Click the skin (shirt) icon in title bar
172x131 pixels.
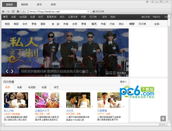(147, 2)
